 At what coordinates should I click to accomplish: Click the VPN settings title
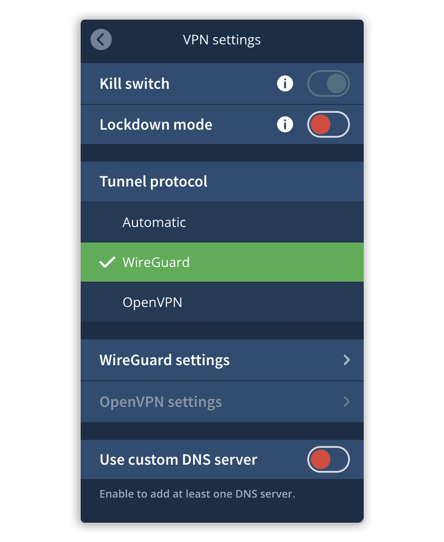tap(222, 40)
